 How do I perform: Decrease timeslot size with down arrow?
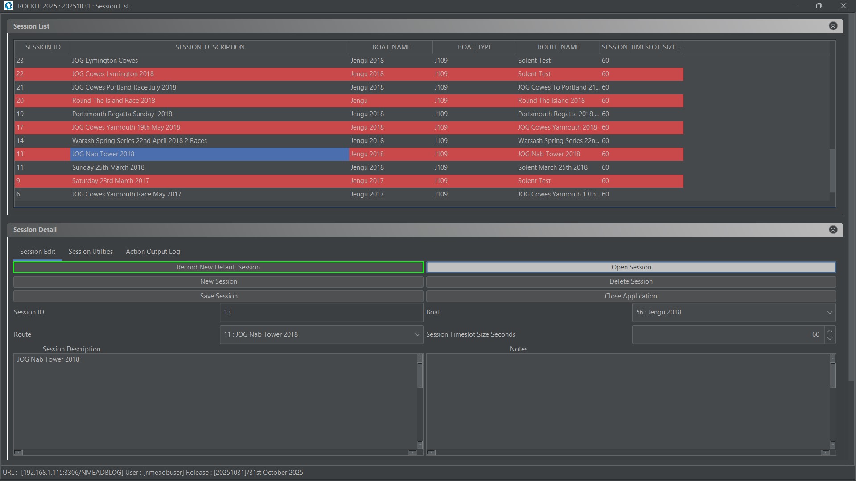(830, 339)
